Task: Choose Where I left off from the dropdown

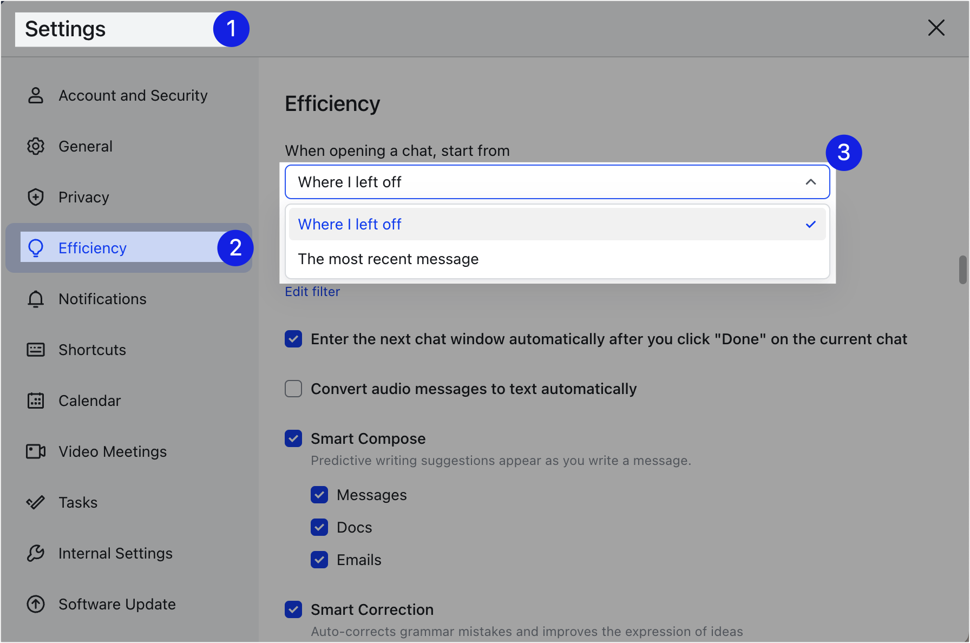Action: 350,224
